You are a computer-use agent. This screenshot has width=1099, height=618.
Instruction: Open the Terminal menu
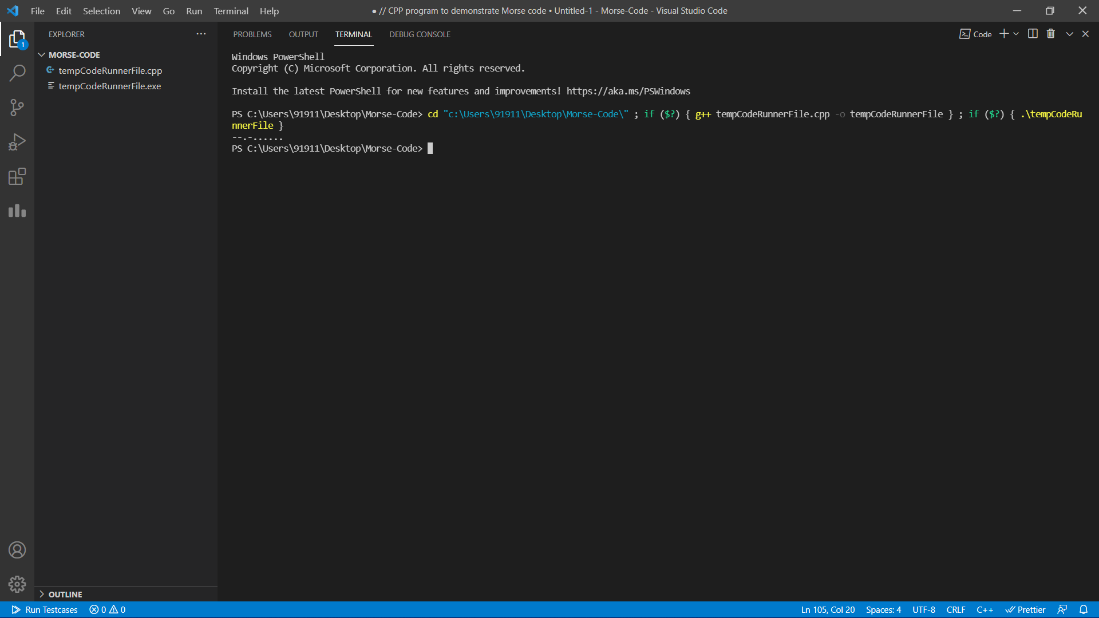point(231,11)
